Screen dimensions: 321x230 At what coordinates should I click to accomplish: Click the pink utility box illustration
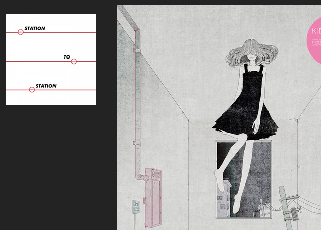point(153,198)
